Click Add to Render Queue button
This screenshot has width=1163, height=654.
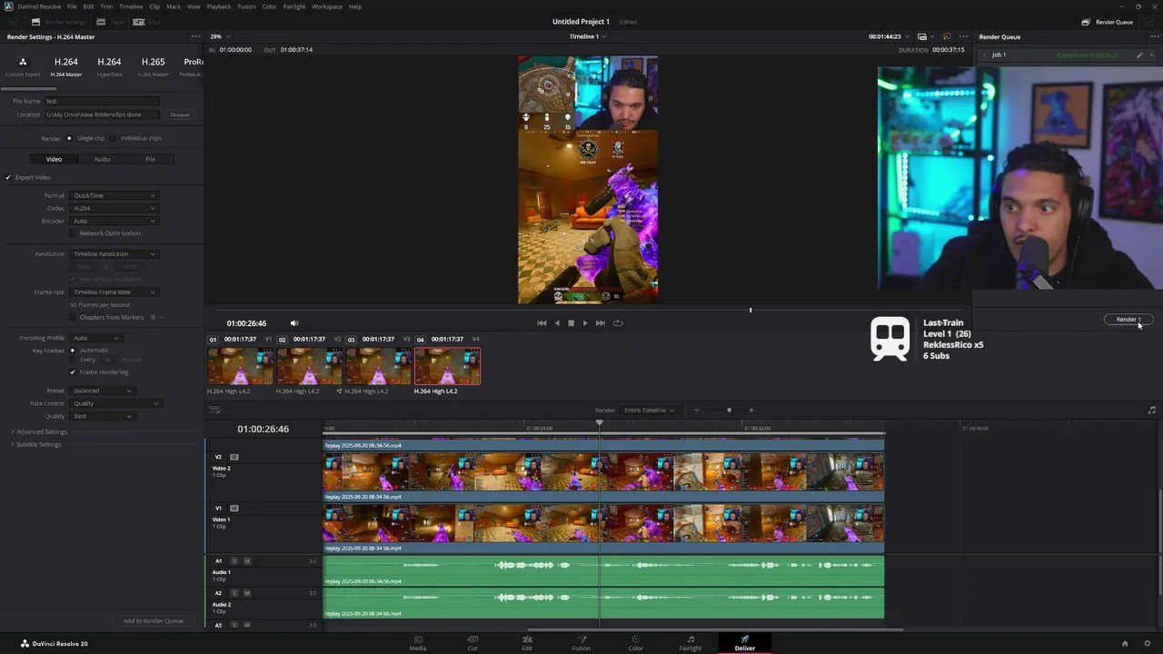coord(153,621)
